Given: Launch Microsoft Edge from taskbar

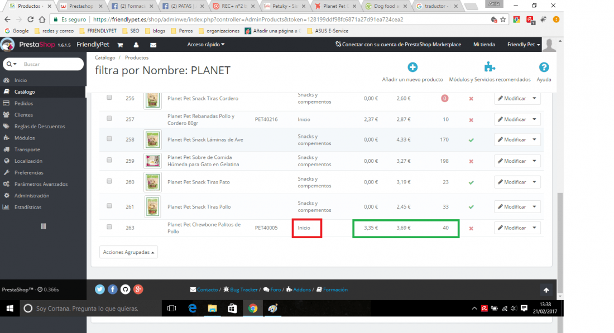Looking at the screenshot, I should pyautogui.click(x=192, y=308).
